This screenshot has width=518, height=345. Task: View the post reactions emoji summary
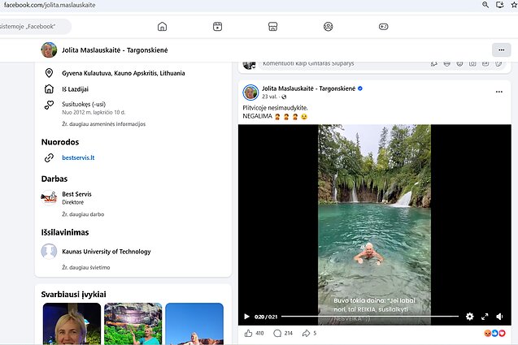494,333
